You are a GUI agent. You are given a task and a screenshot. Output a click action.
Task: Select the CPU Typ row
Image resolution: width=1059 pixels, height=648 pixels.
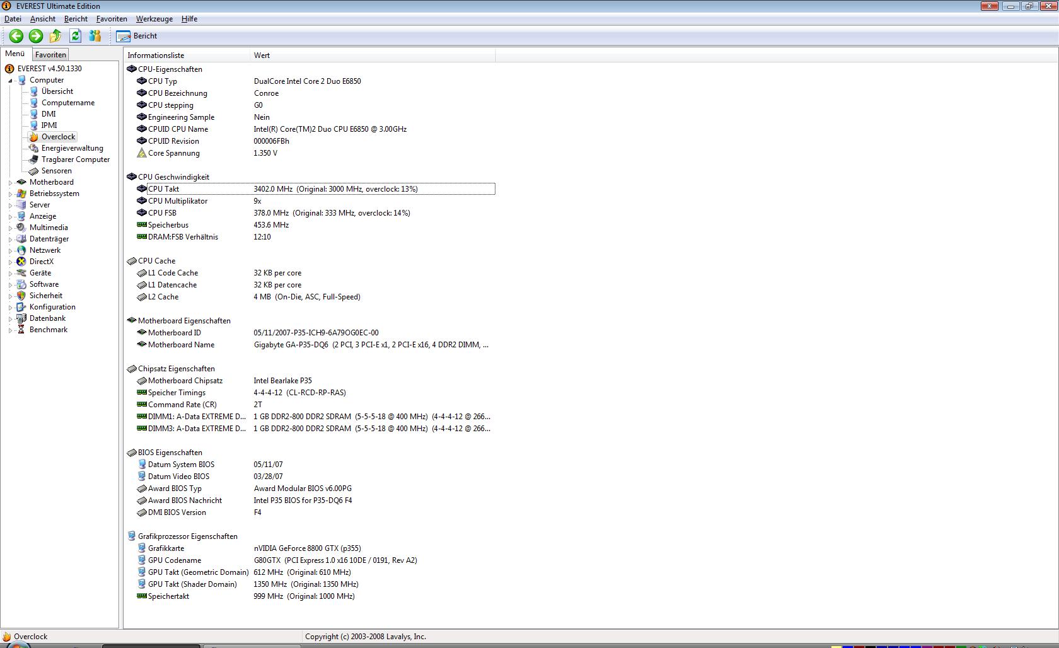click(x=316, y=81)
